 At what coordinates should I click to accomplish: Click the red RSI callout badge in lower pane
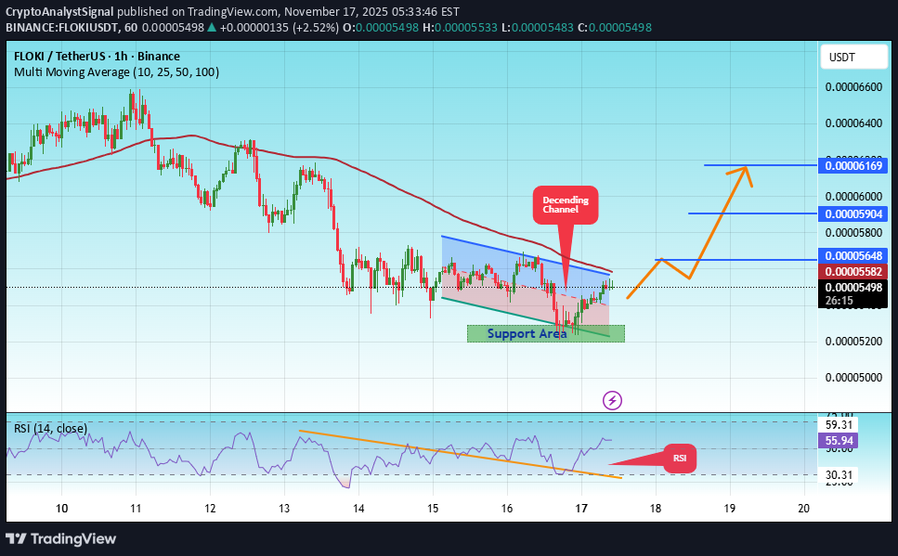click(679, 459)
